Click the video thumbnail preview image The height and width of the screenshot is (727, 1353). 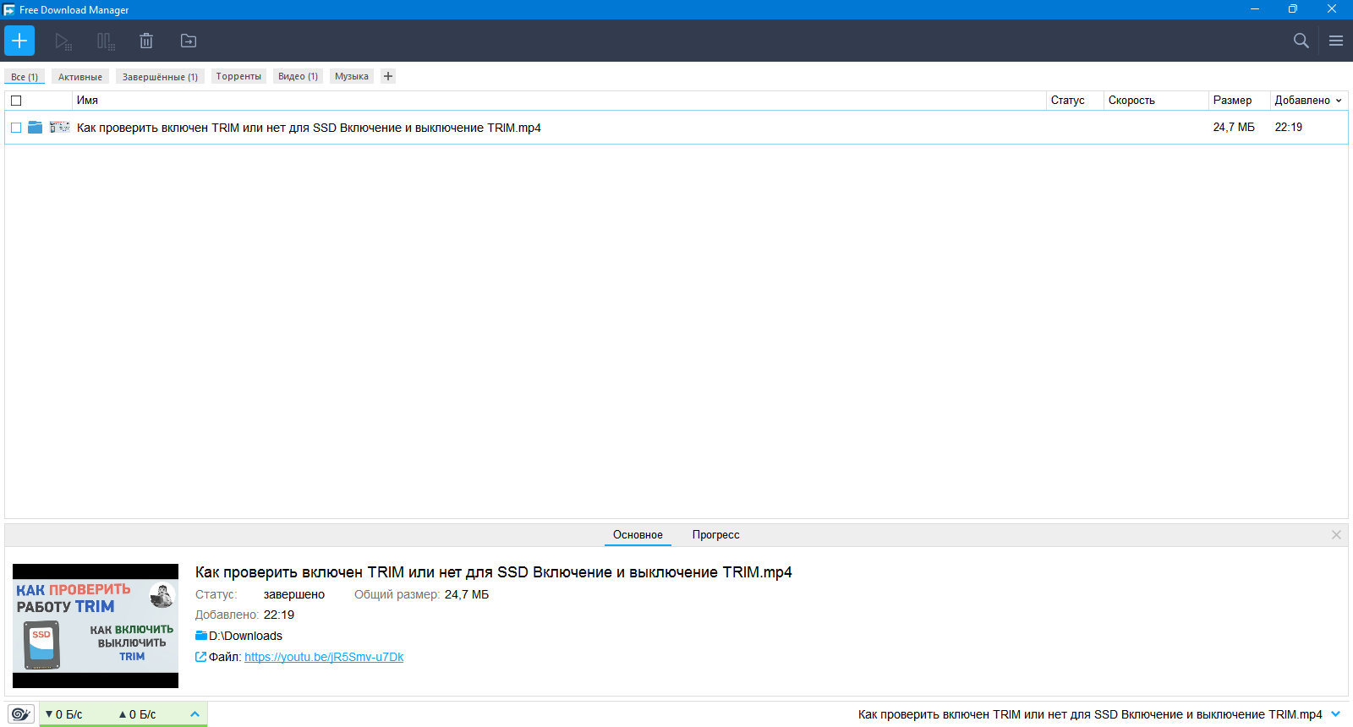(x=96, y=626)
